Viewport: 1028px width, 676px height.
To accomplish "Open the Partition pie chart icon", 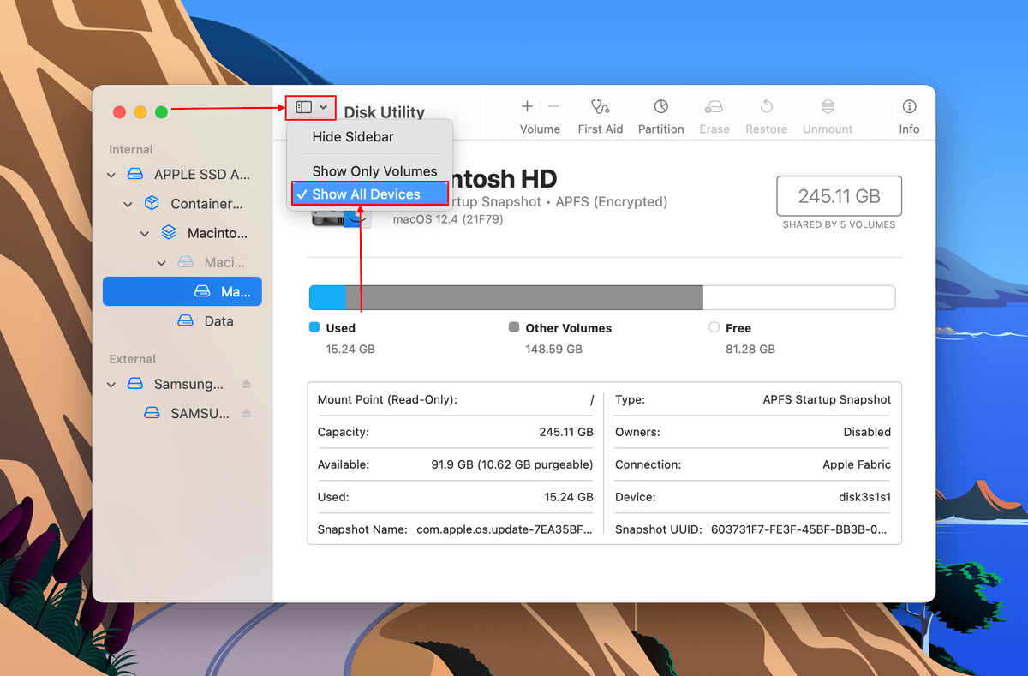I will [x=660, y=106].
